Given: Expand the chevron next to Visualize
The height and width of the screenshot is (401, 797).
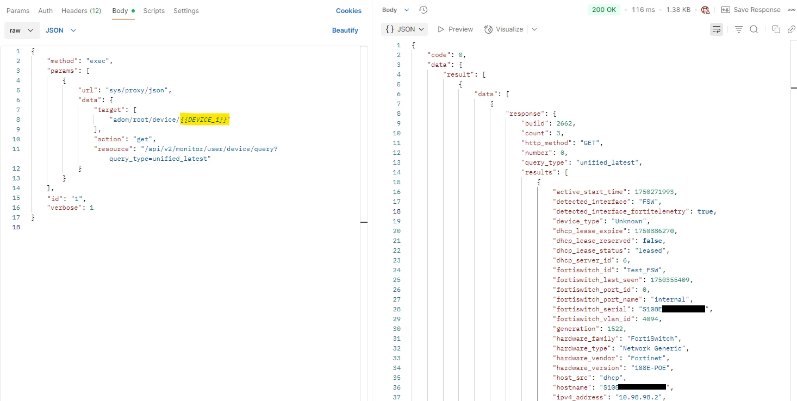Looking at the screenshot, I should (x=534, y=29).
